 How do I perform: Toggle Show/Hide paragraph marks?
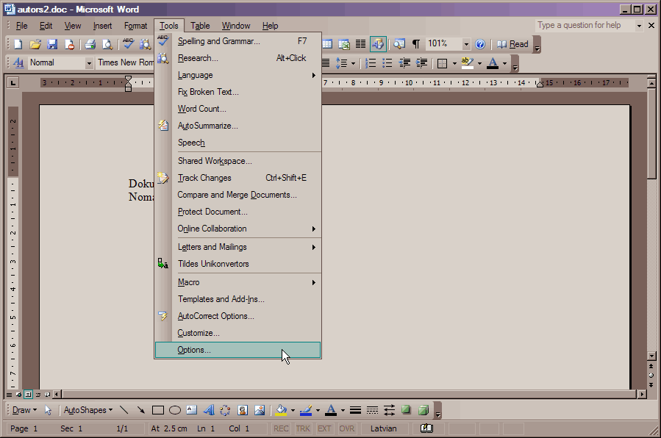416,44
